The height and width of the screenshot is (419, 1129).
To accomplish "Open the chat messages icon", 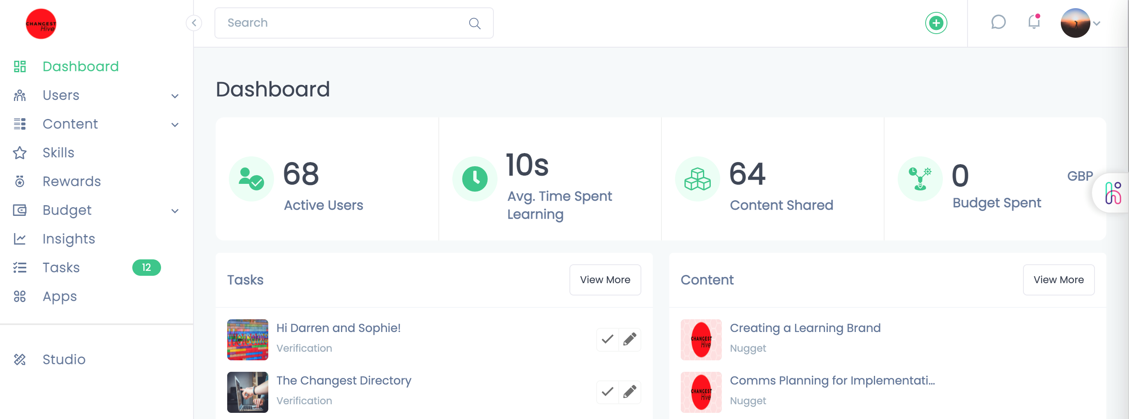I will click(999, 23).
